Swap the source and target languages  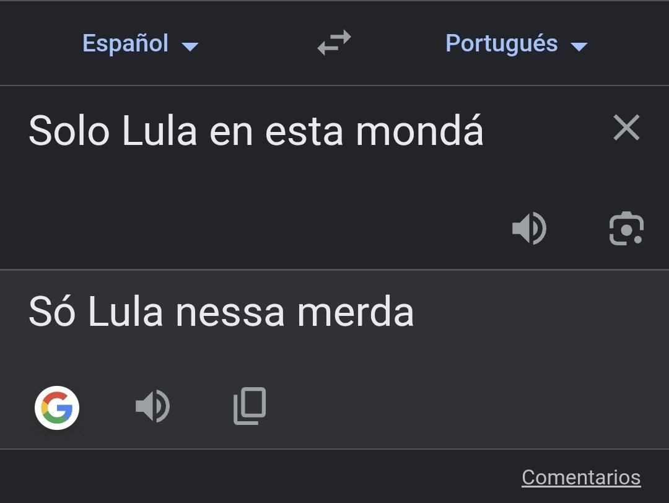(334, 42)
